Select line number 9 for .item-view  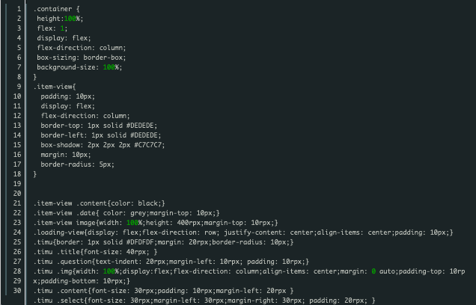tap(19, 87)
